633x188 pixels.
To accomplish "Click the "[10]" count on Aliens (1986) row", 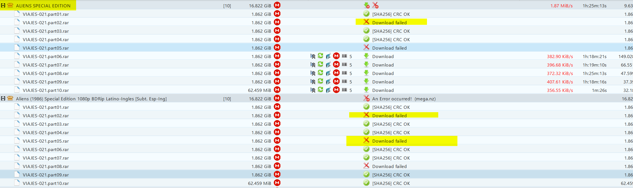I will [x=227, y=99].
